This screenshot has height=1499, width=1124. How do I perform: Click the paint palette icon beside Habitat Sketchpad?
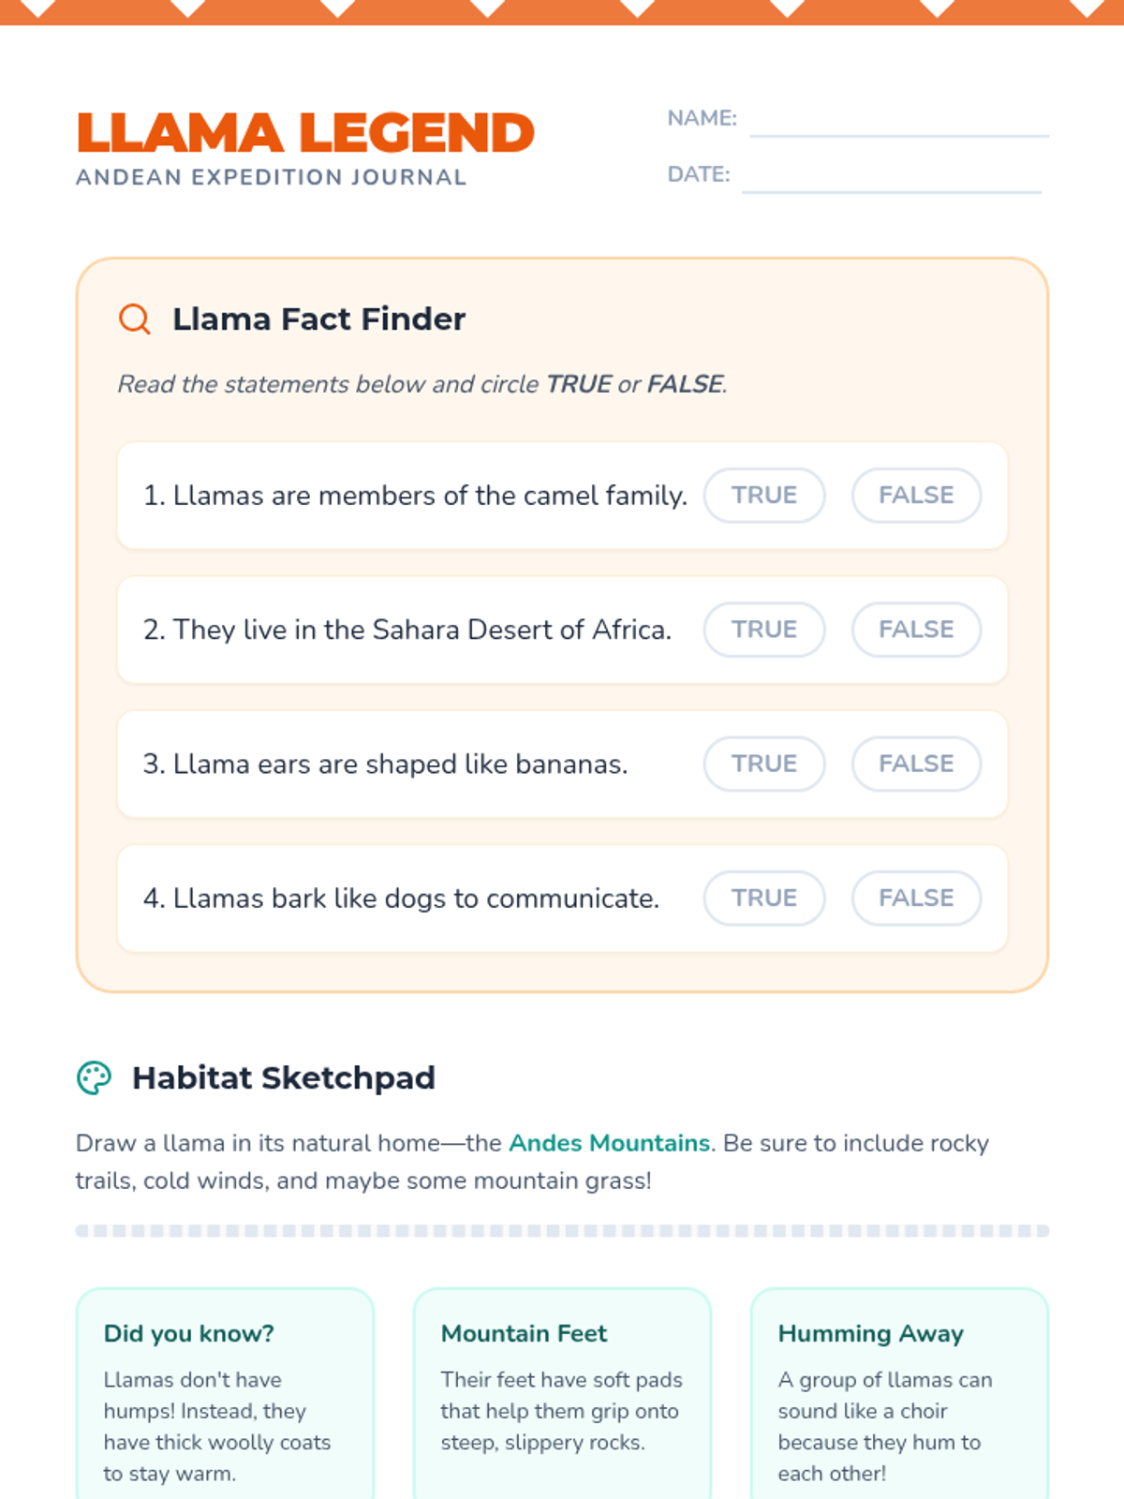point(94,1077)
